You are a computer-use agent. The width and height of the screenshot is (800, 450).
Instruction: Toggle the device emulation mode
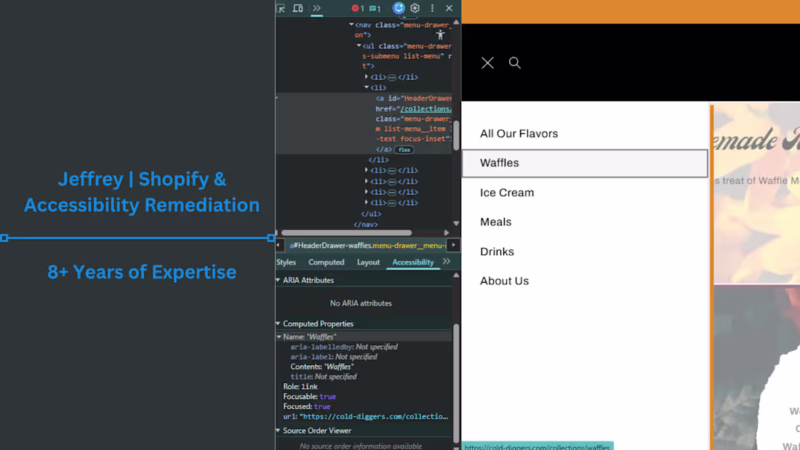[x=297, y=8]
